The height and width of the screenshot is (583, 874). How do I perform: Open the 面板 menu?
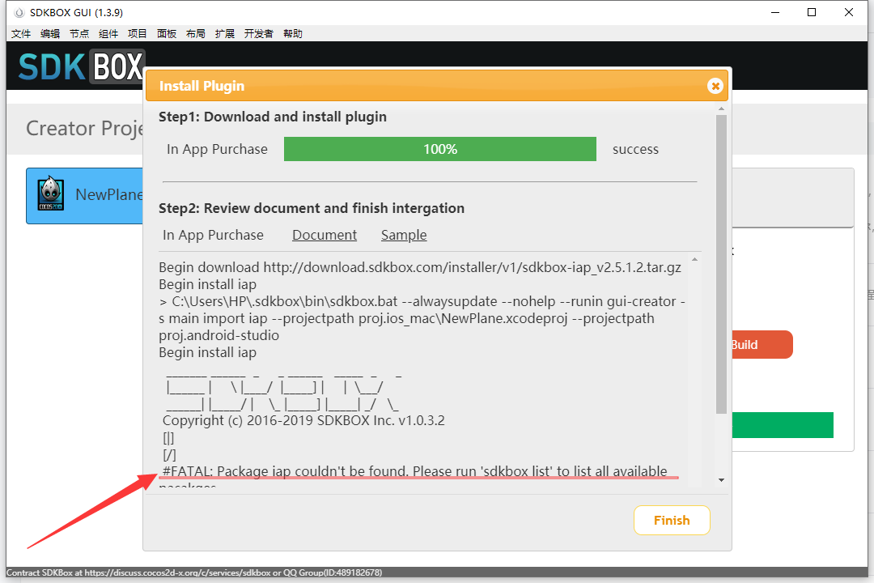coord(167,33)
